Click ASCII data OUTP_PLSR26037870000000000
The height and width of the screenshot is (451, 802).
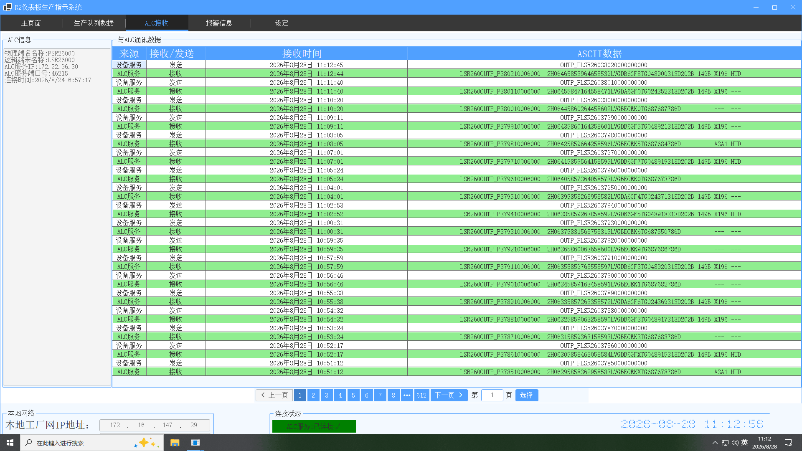(x=604, y=328)
